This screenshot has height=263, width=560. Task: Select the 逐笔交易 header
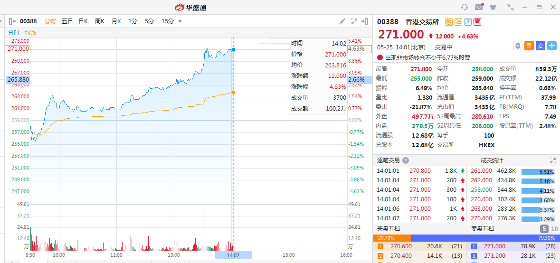[389, 160]
